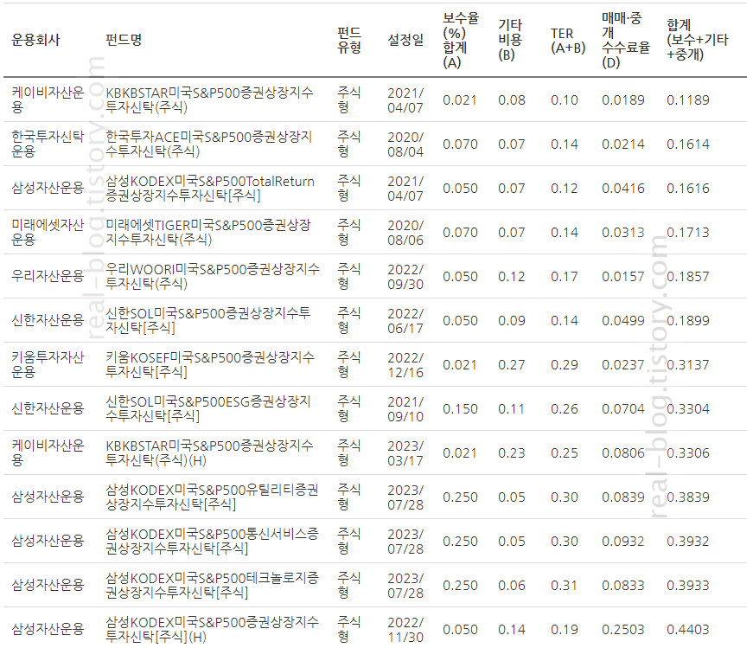The width and height of the screenshot is (753, 648).
Task: Click the 보수율(%) 합계(A) header
Action: click(x=461, y=40)
